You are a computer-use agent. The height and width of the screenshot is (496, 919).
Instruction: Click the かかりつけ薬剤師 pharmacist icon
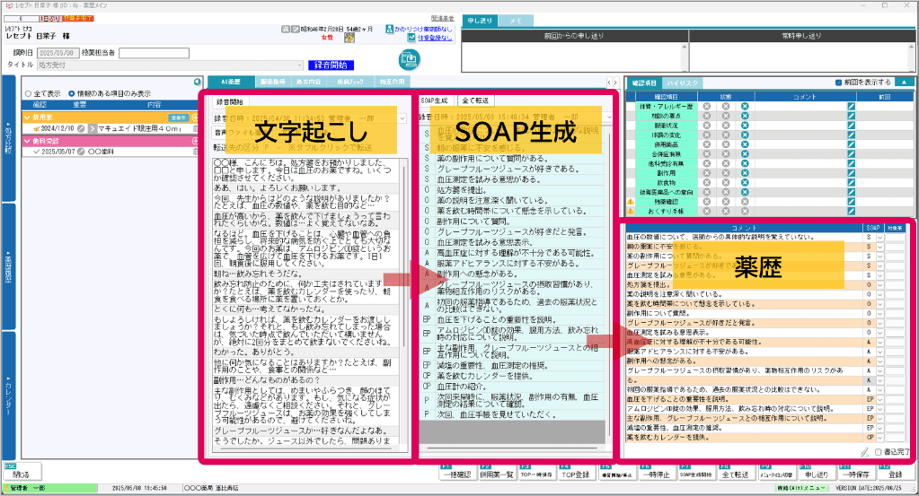pos(390,29)
